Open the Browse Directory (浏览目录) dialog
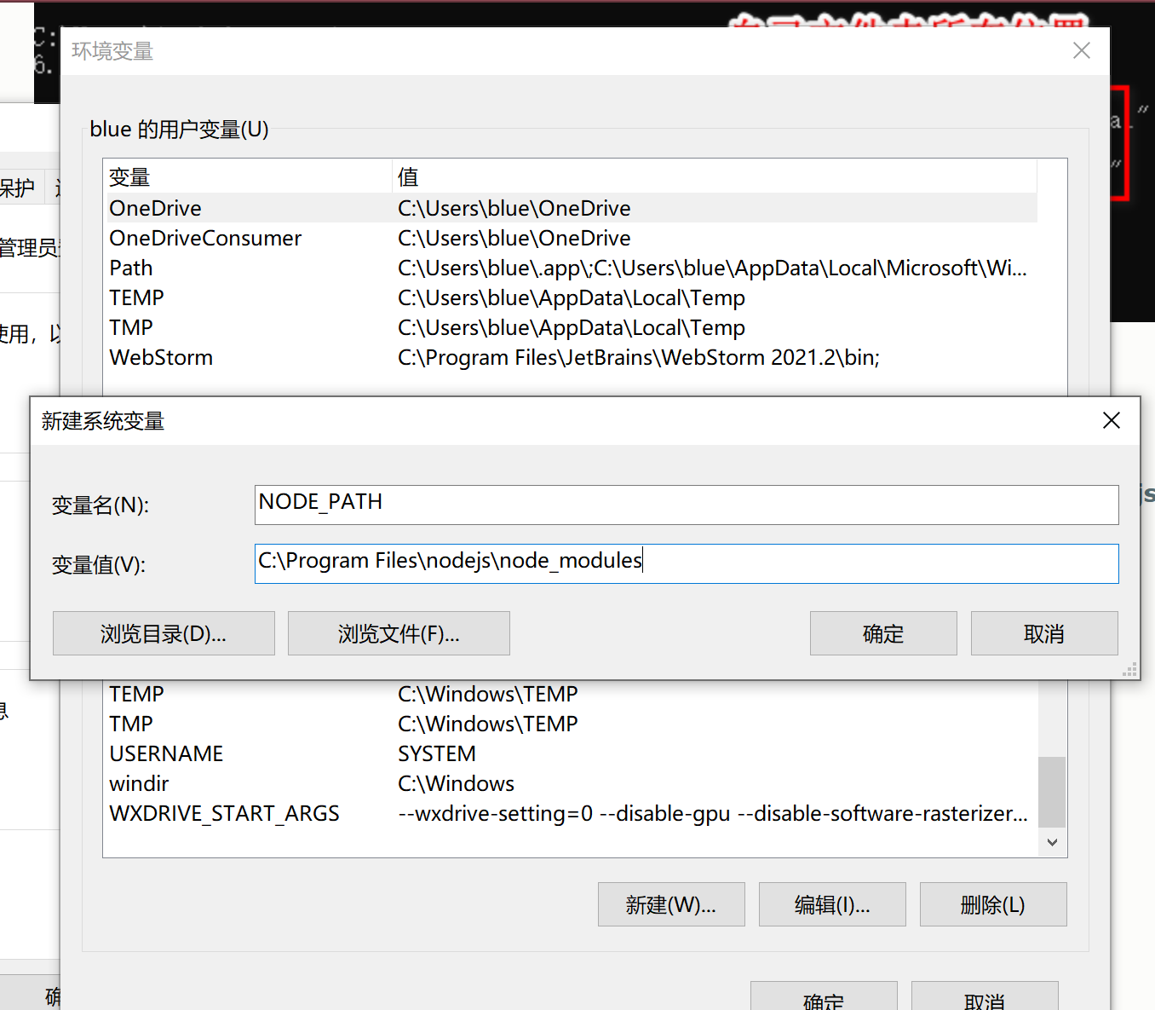Image resolution: width=1155 pixels, height=1010 pixels. pyautogui.click(x=164, y=633)
